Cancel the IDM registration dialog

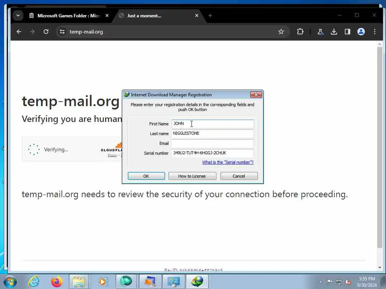tap(239, 176)
